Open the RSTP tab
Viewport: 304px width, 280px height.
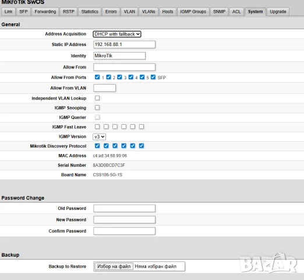coord(69,12)
